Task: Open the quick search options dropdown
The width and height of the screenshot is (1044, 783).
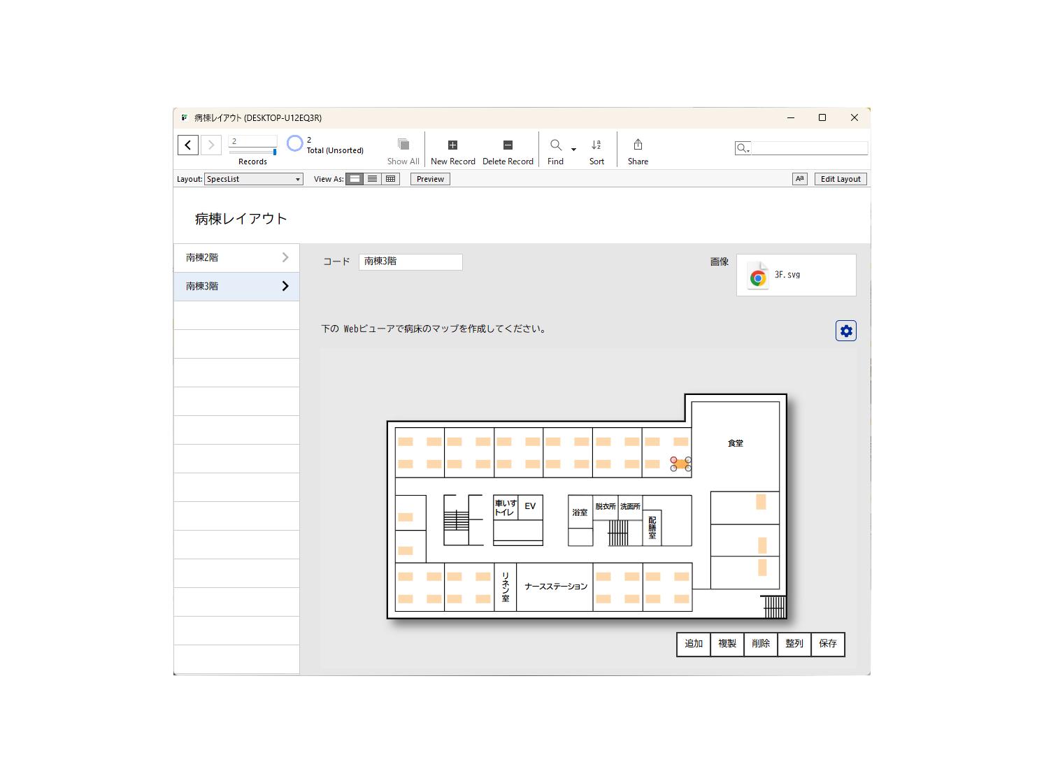Action: [x=743, y=148]
